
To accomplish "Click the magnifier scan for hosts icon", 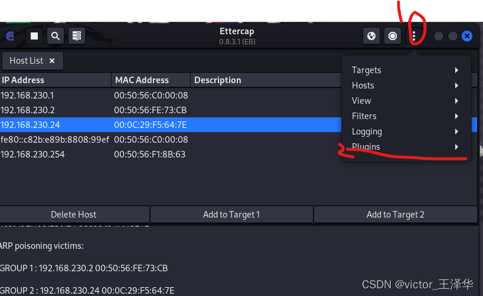I will click(x=55, y=36).
